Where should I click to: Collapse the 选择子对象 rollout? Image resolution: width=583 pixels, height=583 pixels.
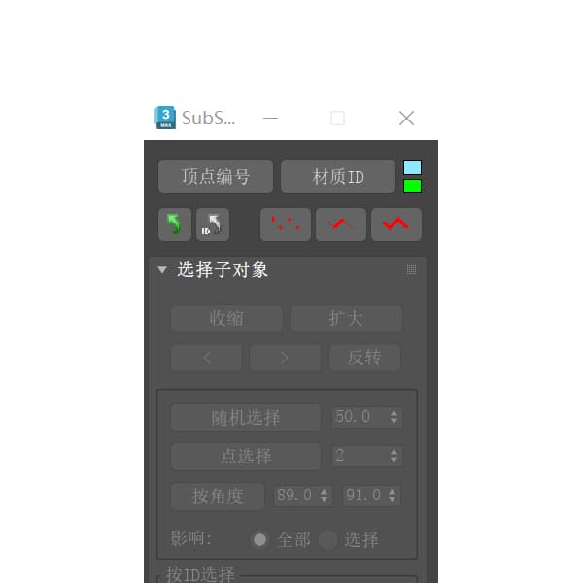[161, 269]
